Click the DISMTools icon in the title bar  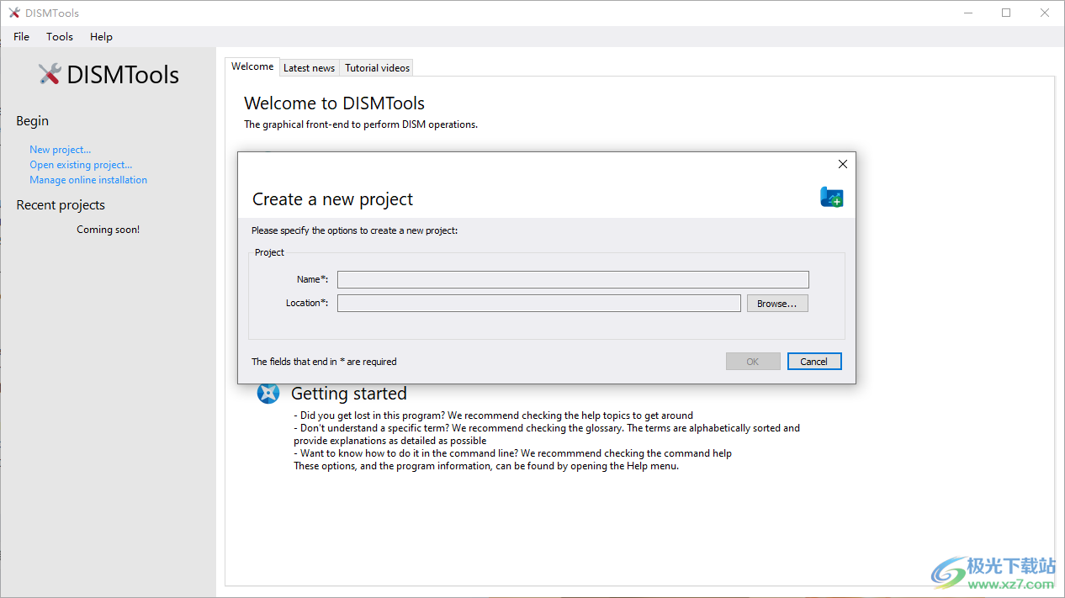click(13, 13)
